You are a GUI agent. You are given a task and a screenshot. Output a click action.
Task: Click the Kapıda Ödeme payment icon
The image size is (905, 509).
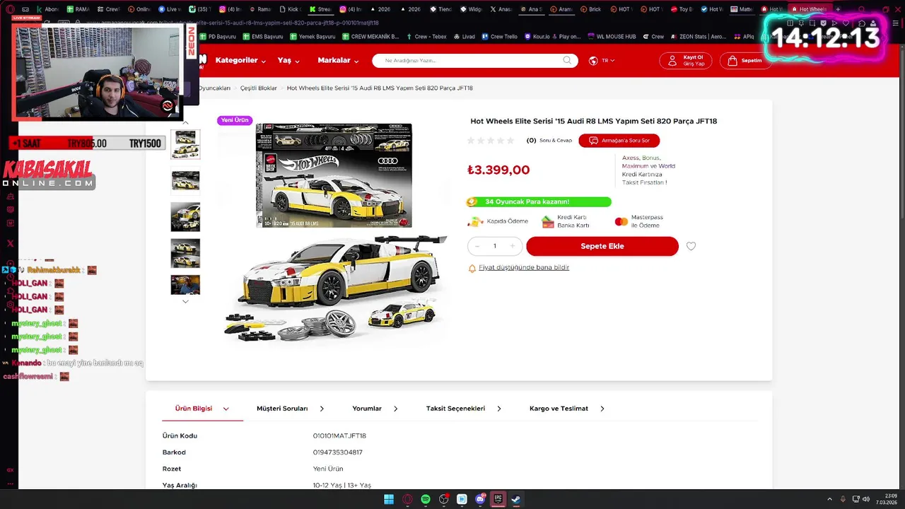coord(475,221)
